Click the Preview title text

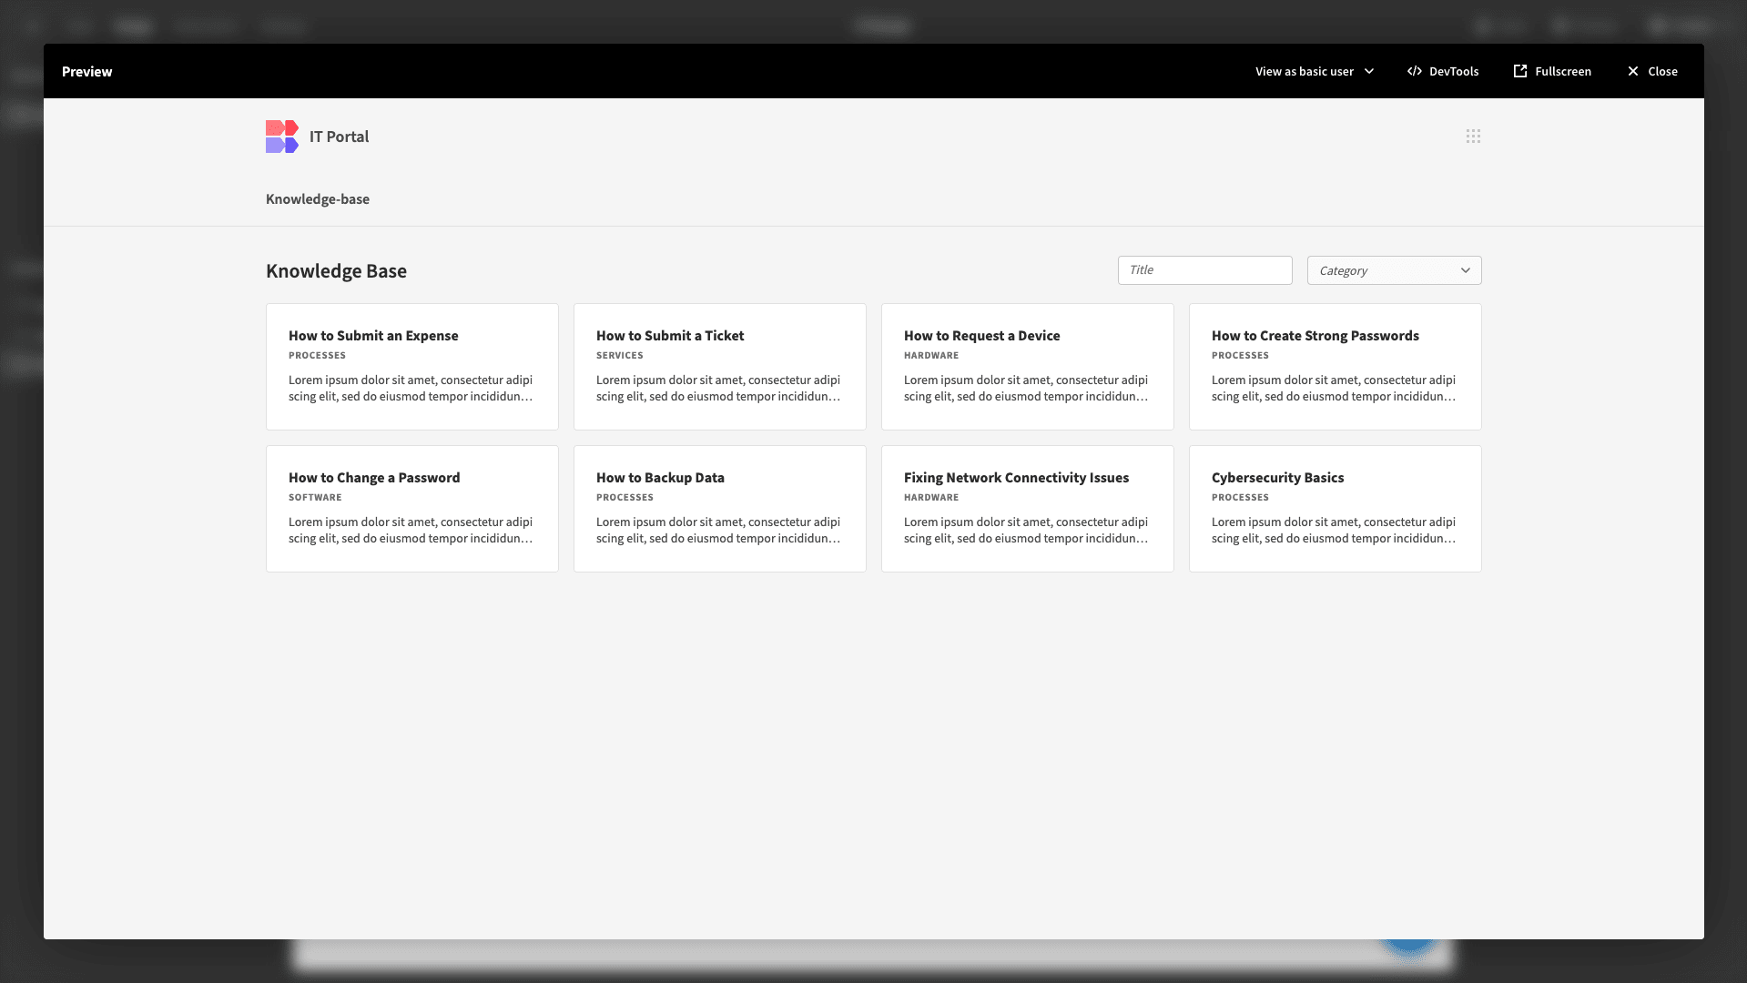point(87,71)
